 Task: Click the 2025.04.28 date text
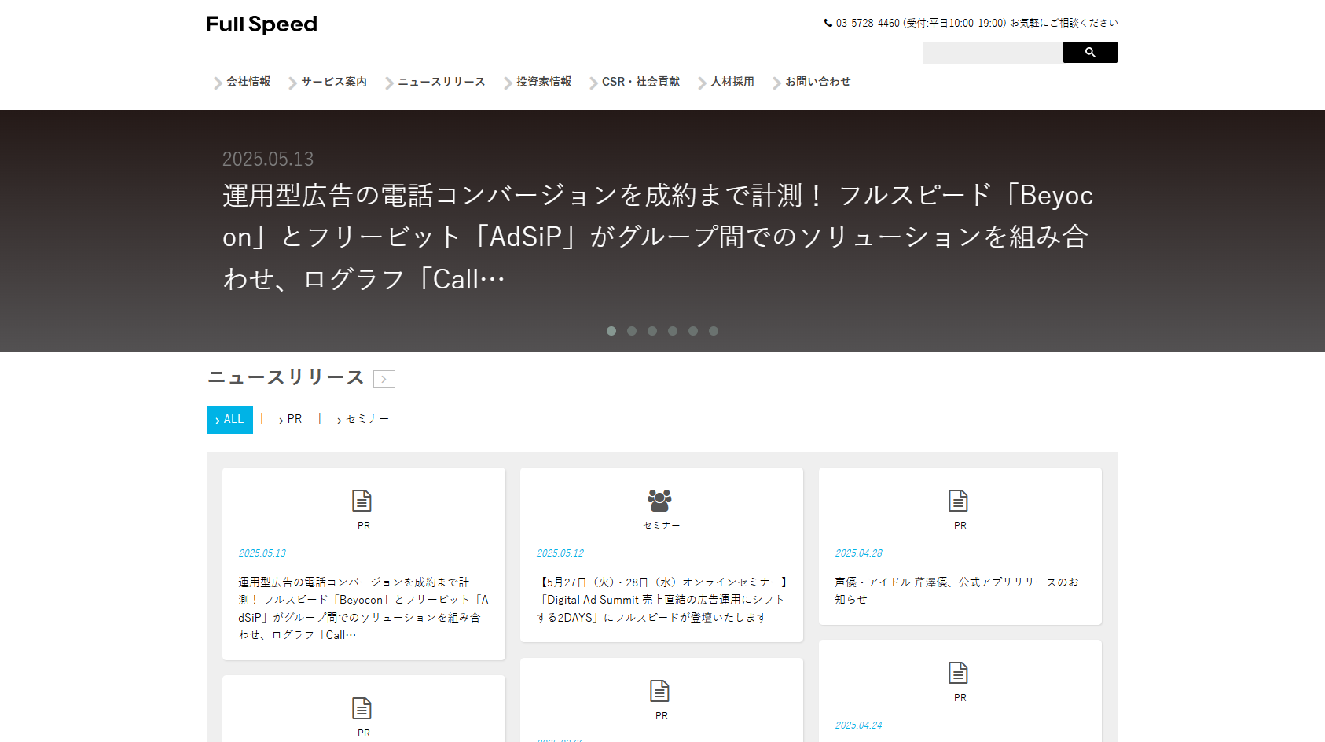pyautogui.click(x=858, y=553)
